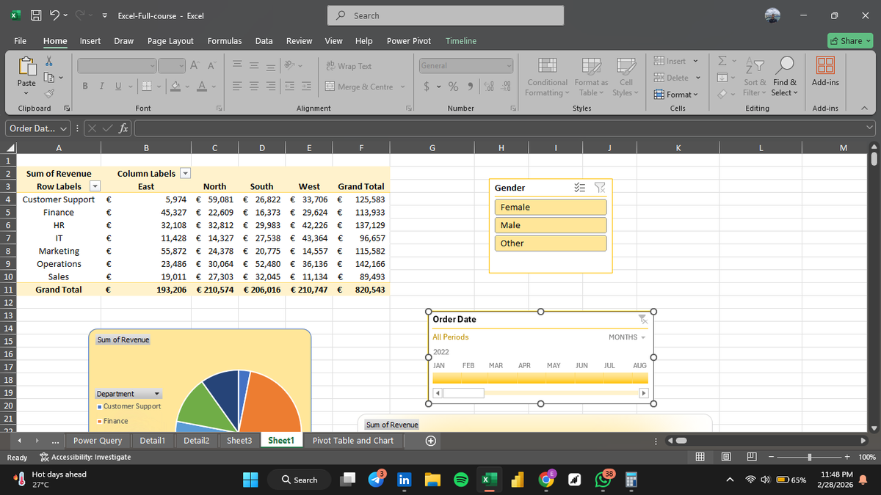Open LinkedIn from the taskbar
Screen dimensions: 881x495
404,480
